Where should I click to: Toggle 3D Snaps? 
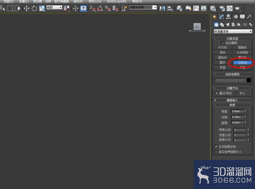pyautogui.click(x=93, y=8)
